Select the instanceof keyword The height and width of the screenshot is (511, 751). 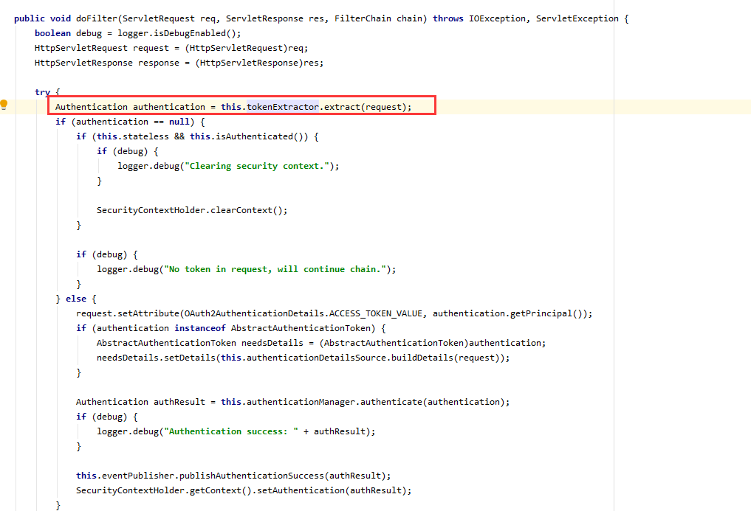(200, 327)
